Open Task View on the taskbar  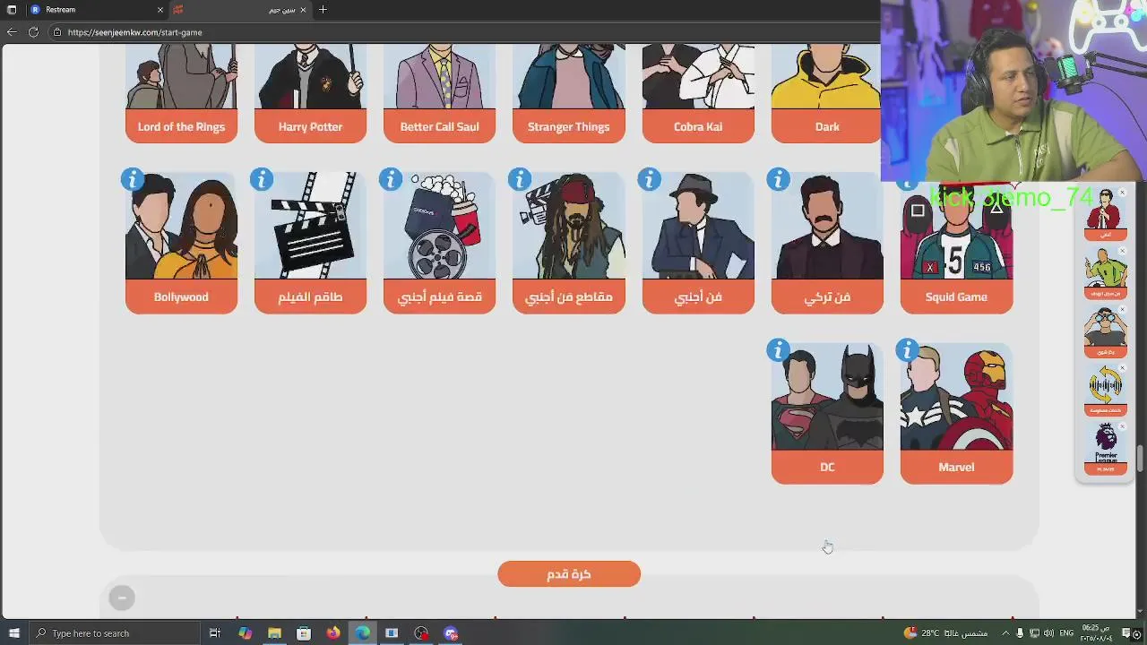coord(215,633)
